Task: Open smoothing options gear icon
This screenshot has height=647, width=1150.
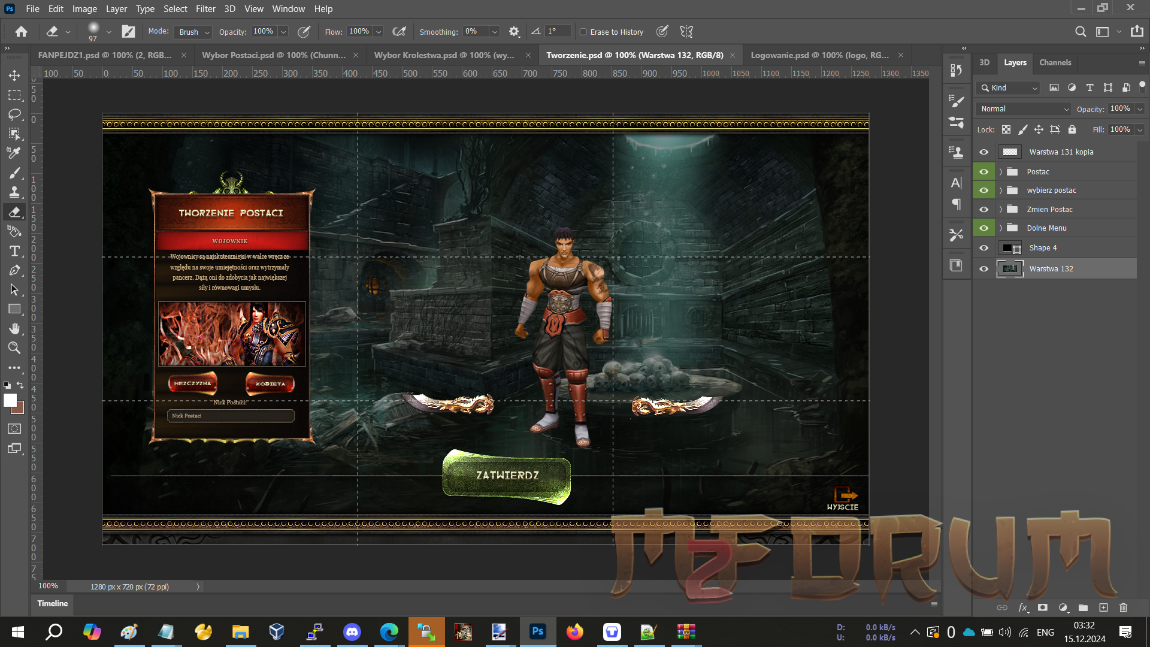Action: [x=514, y=32]
